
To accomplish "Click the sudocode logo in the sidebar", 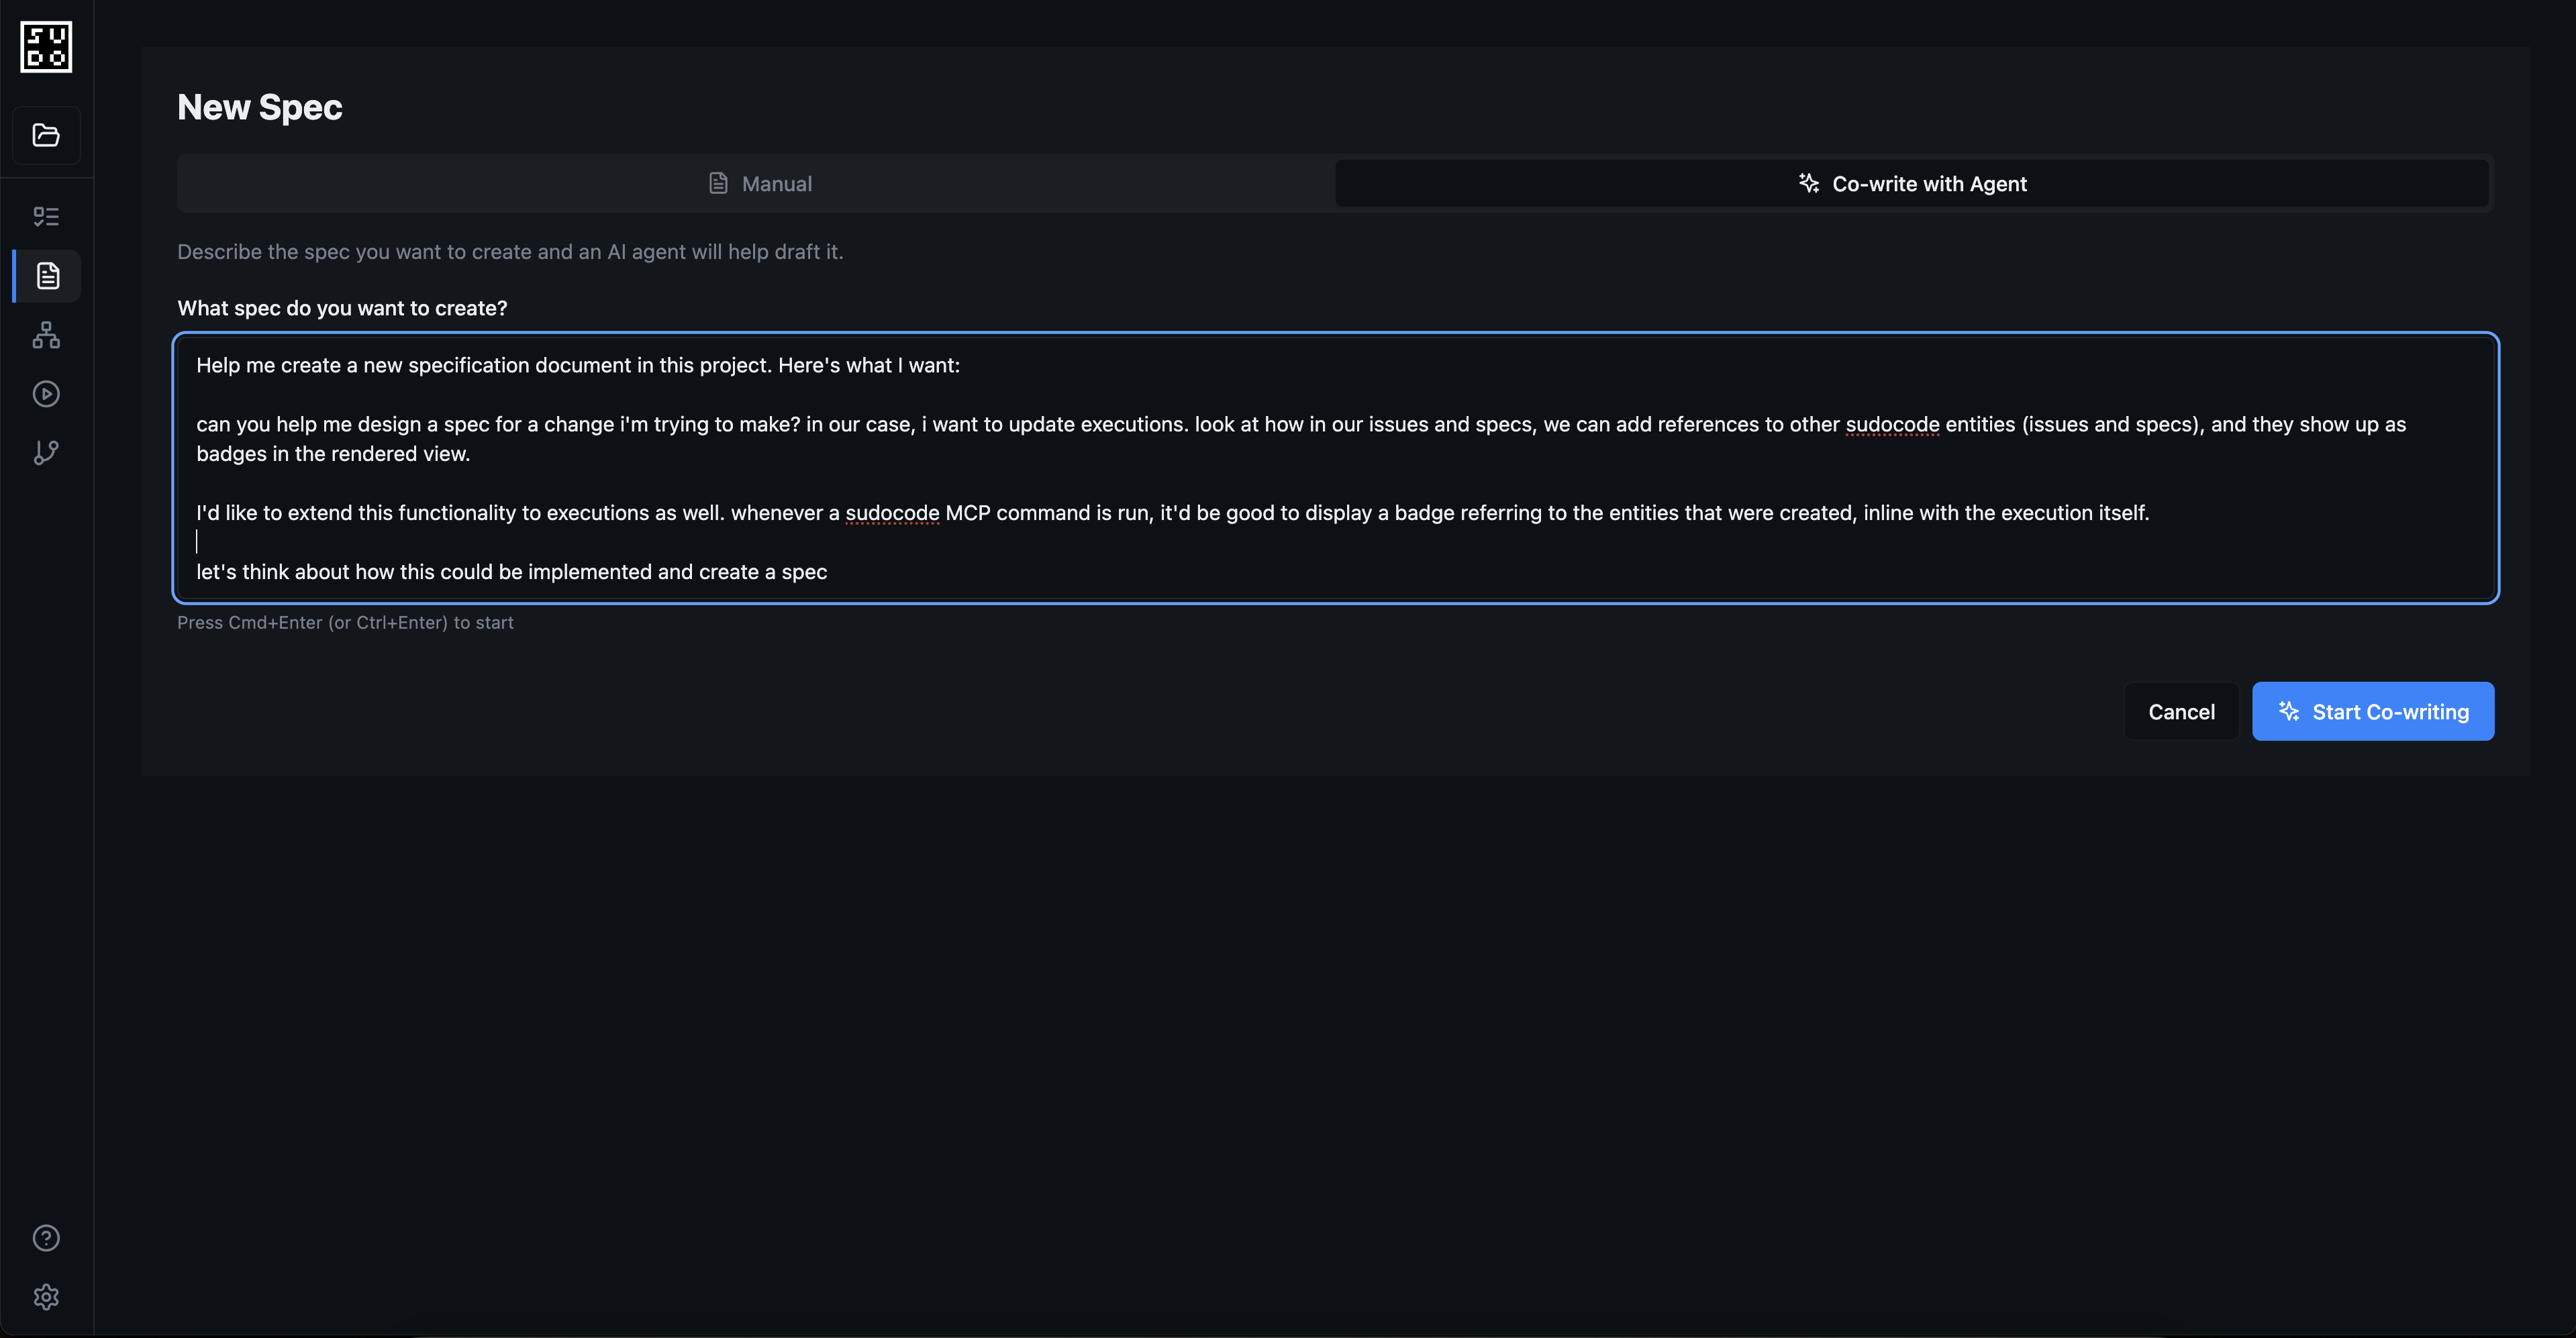I will coord(46,46).
